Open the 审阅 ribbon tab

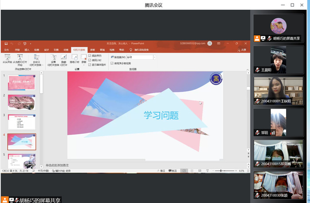(102, 50)
